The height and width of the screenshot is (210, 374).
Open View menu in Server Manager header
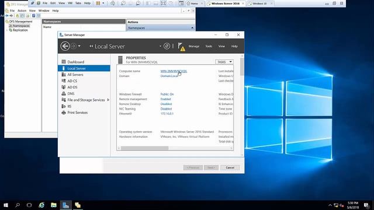click(221, 46)
